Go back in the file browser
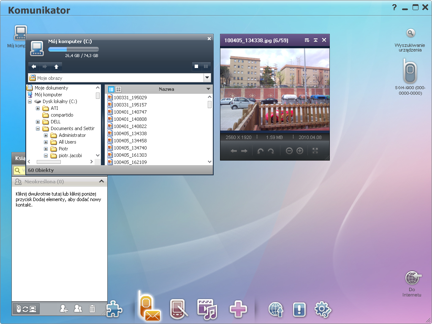 tap(34, 67)
